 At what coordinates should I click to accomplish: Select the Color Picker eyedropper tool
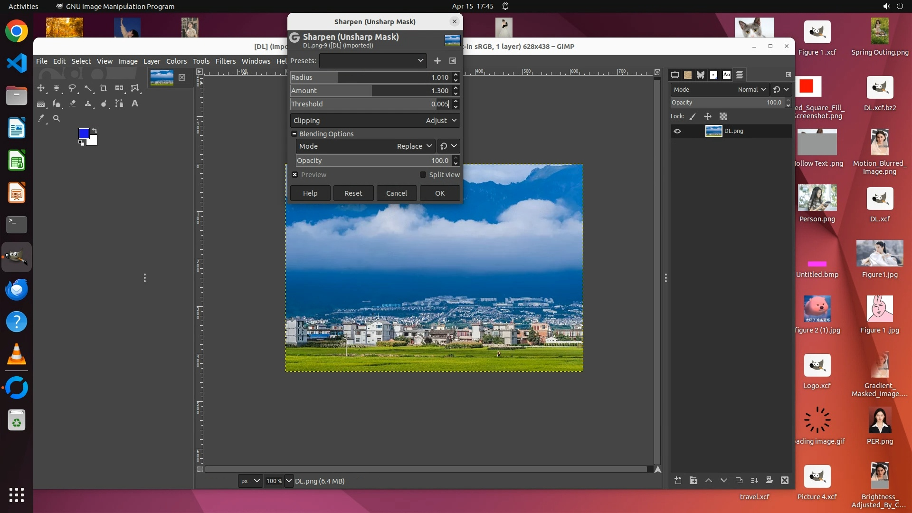41,119
